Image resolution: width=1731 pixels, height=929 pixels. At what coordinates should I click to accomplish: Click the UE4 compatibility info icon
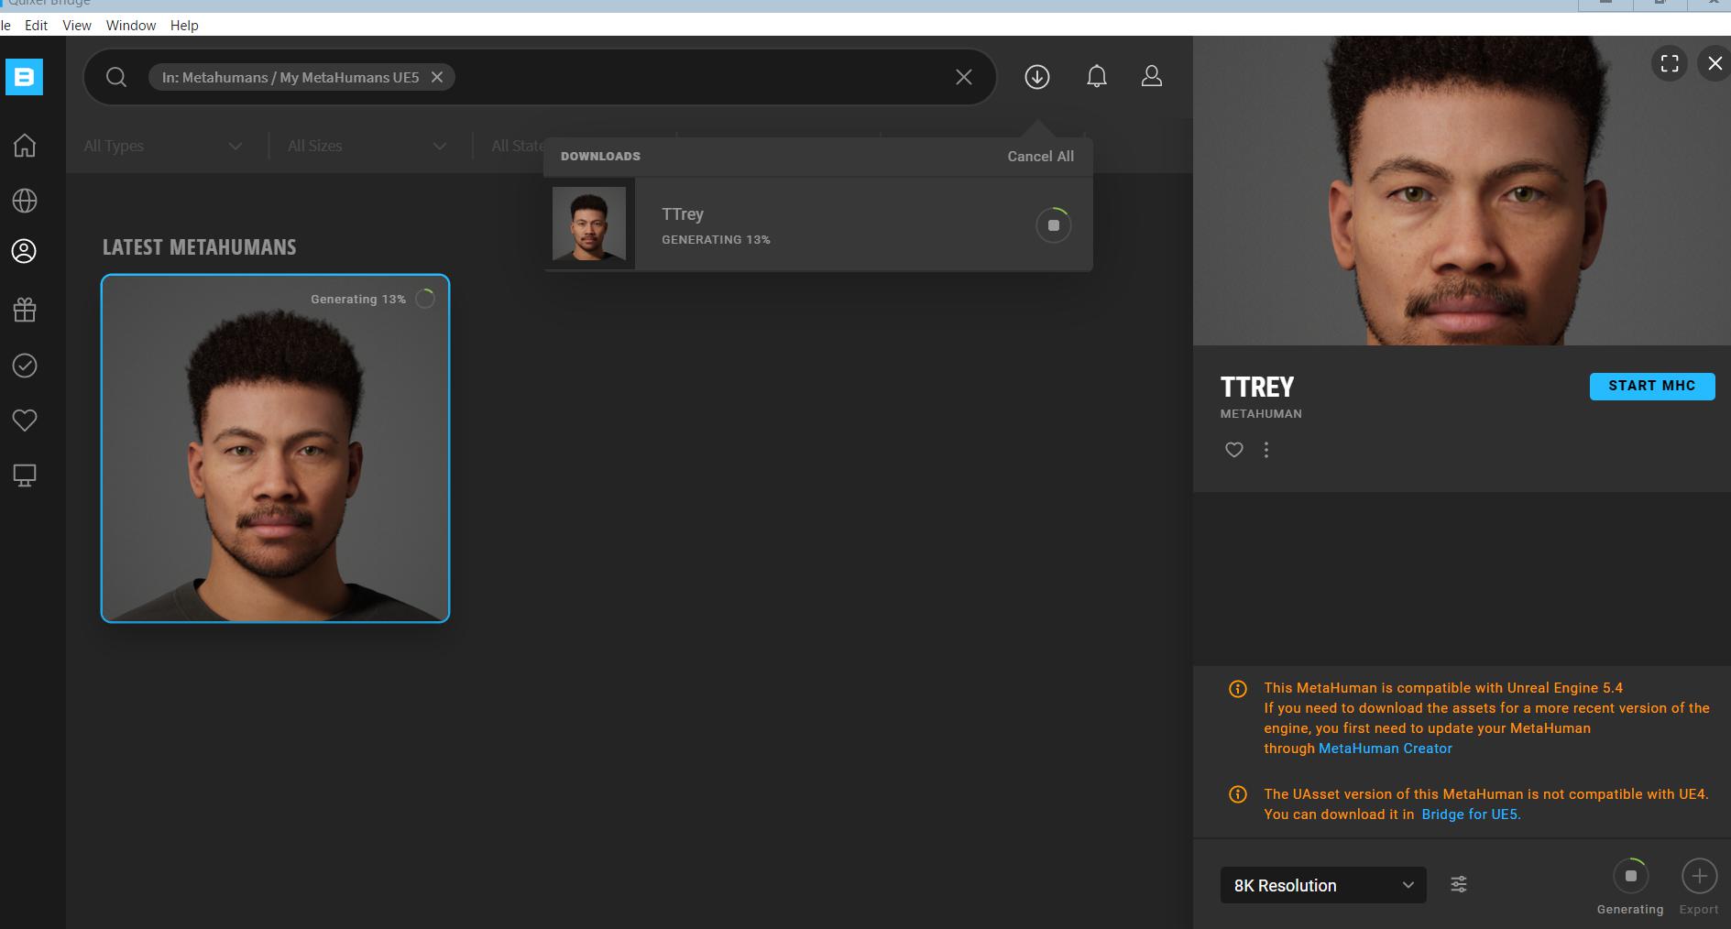pyautogui.click(x=1237, y=794)
